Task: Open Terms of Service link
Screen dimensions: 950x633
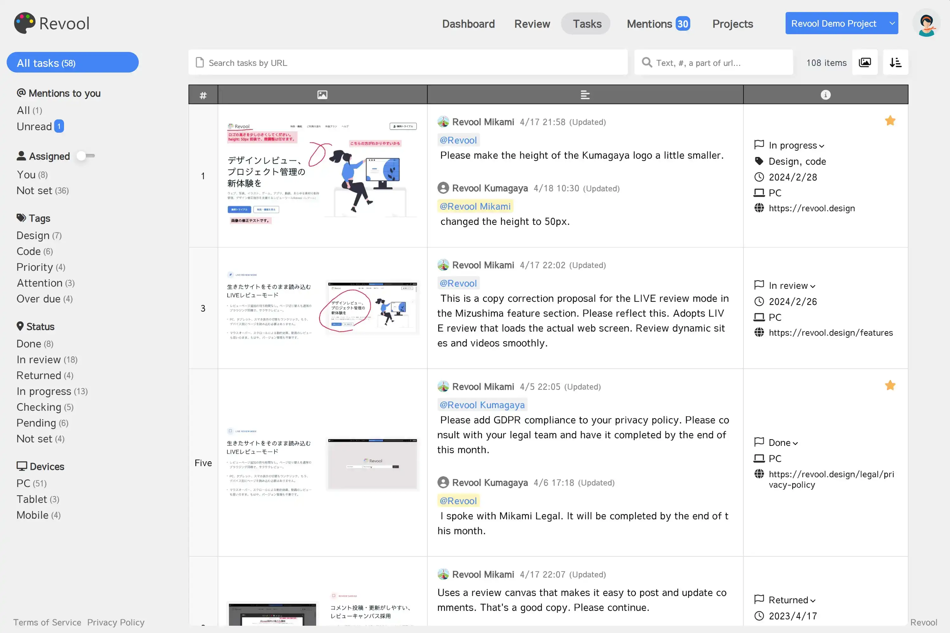Action: click(47, 622)
